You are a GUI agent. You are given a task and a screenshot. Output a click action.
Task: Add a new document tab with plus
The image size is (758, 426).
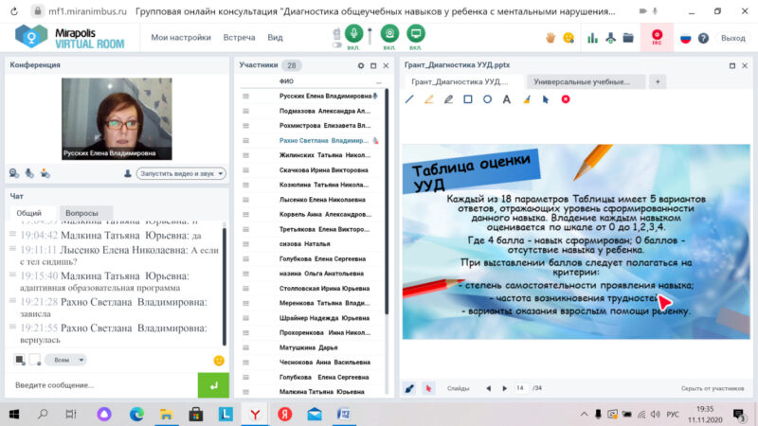658,81
